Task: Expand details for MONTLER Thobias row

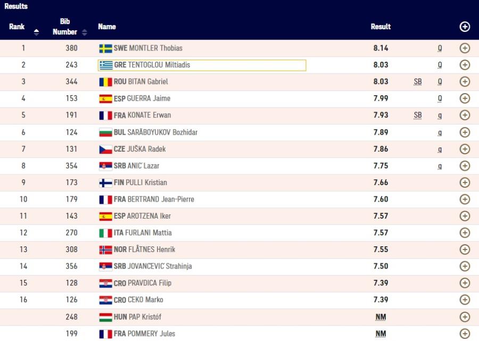Action: pos(465,48)
